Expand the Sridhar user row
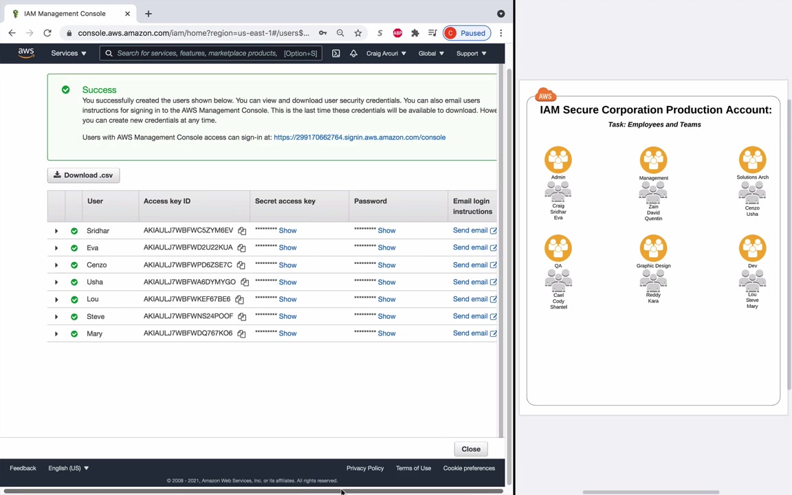 56,231
